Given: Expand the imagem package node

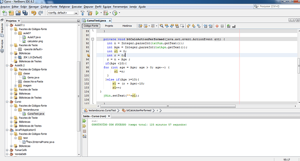Looking at the screenshot, I should (16, 86).
